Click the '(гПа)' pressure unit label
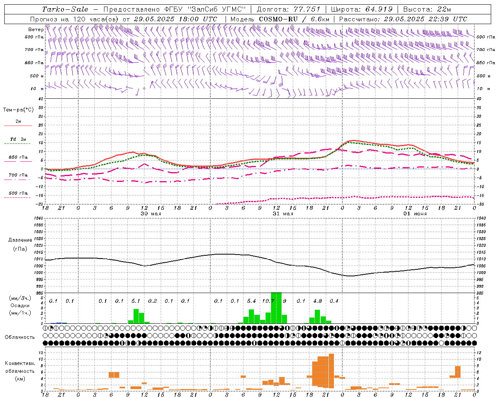 click(x=20, y=249)
